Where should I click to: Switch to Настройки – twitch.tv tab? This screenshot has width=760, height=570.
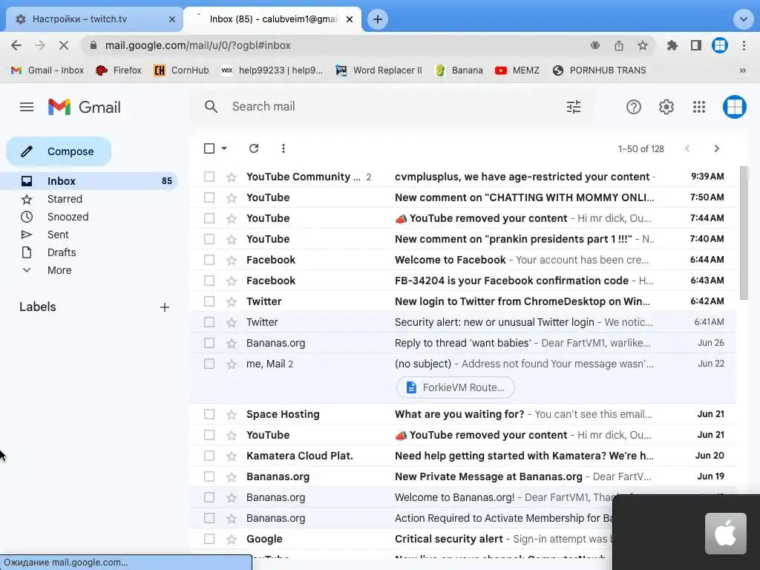(x=94, y=19)
